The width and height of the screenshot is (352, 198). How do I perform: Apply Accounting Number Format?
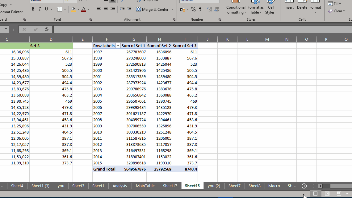pyautogui.click(x=183, y=10)
